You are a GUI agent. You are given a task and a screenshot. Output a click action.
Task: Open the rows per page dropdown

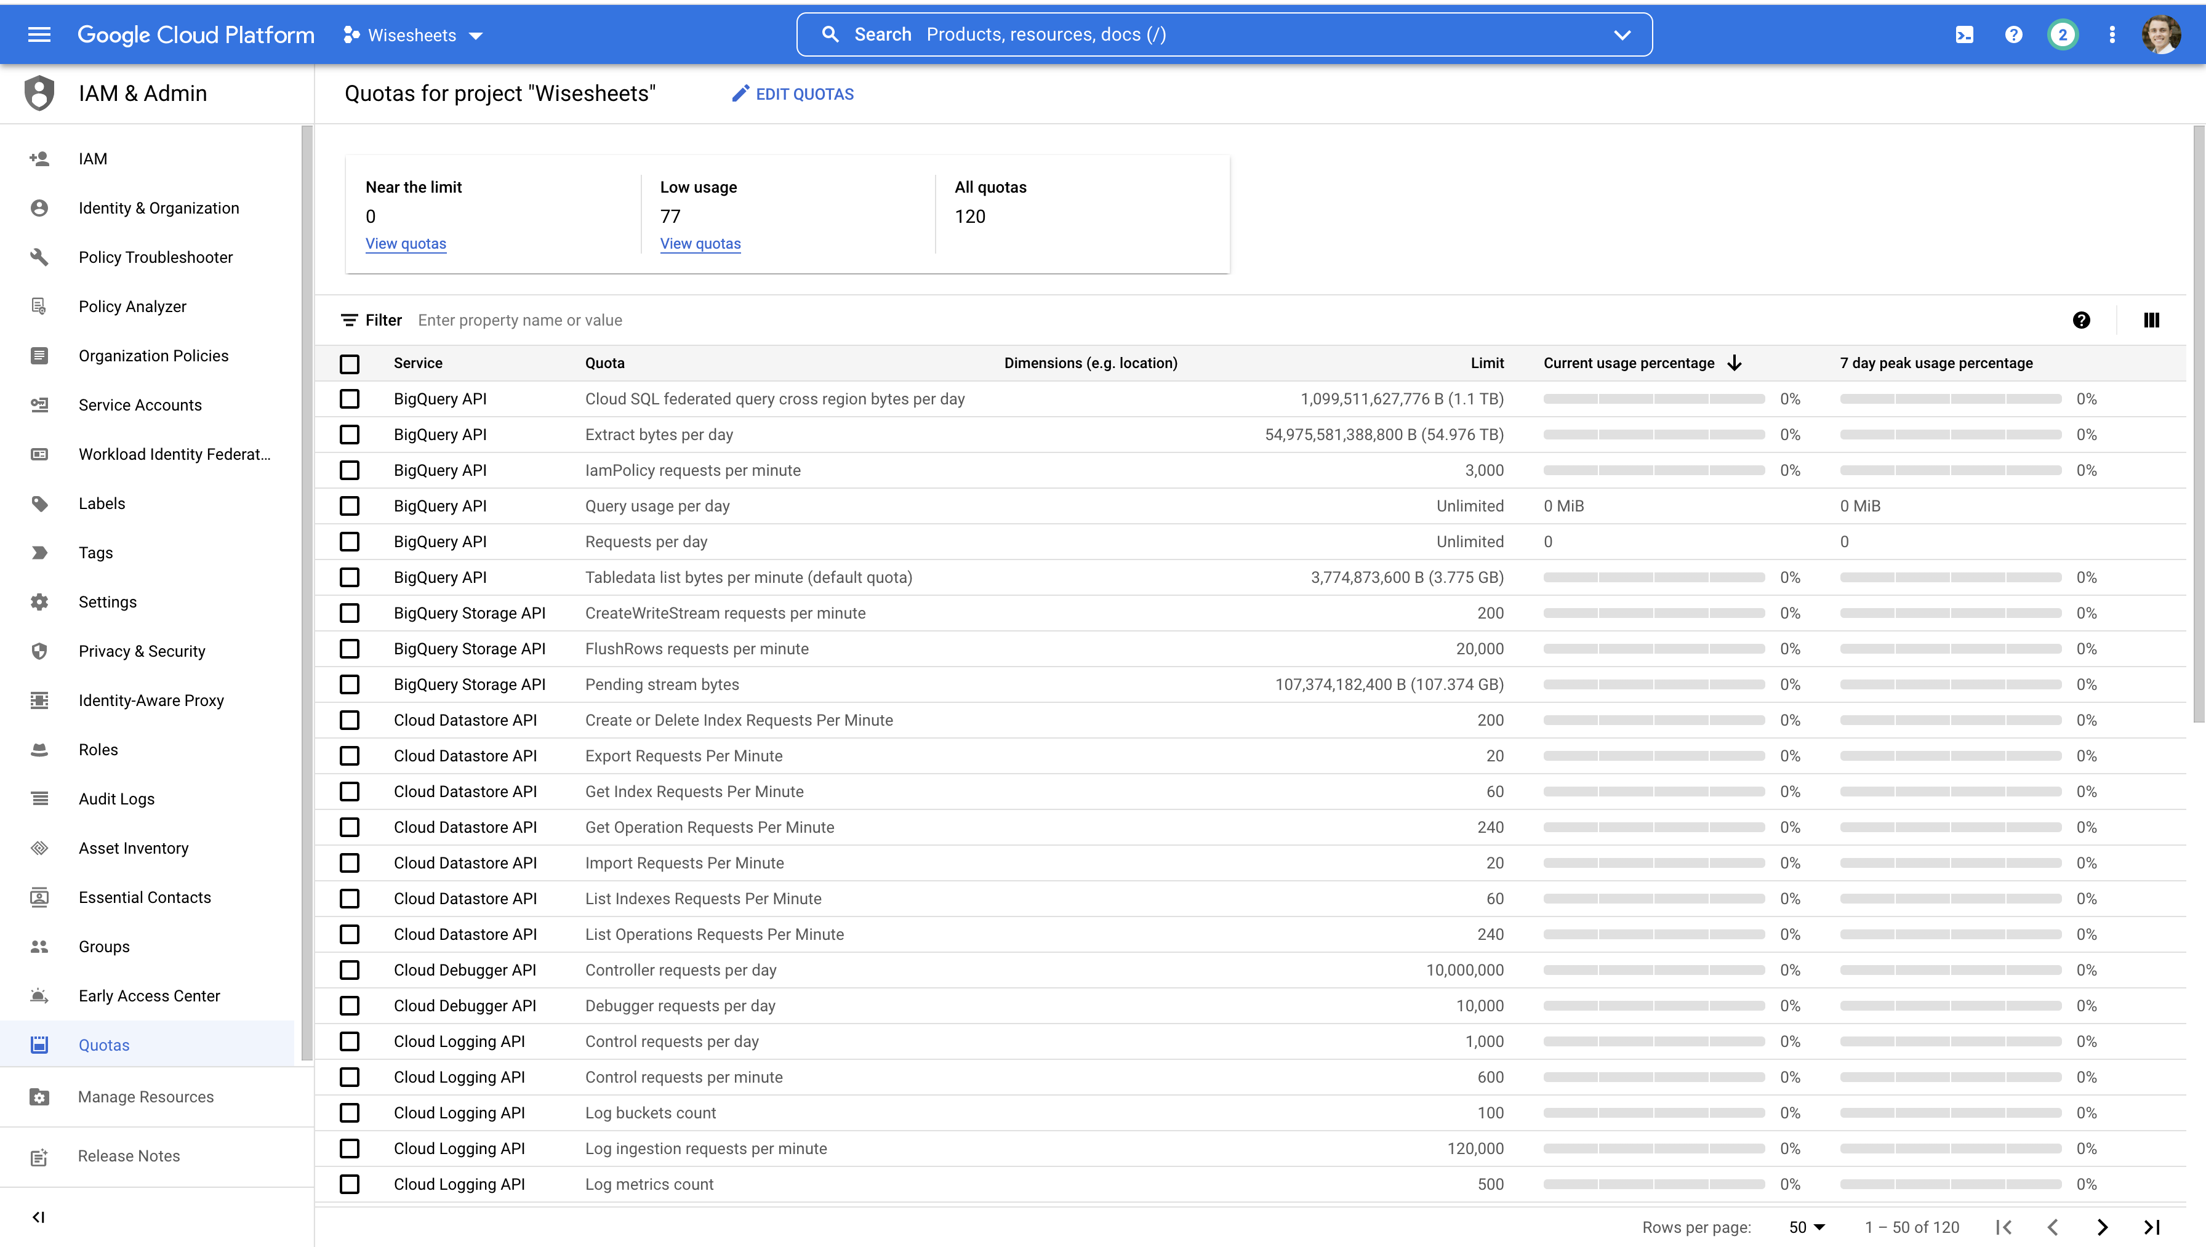1807,1227
